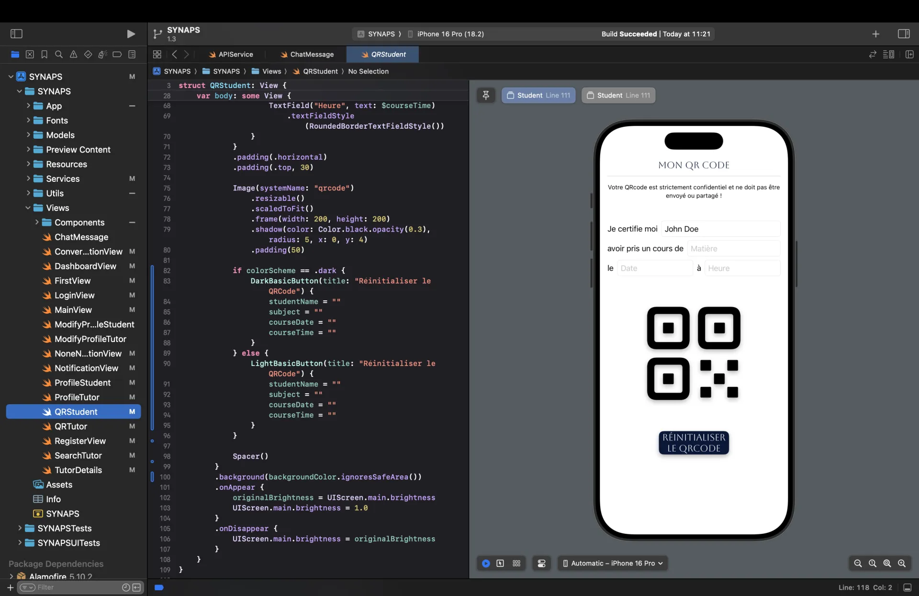Click the Views breadcrumb in jump bar

tap(267, 71)
